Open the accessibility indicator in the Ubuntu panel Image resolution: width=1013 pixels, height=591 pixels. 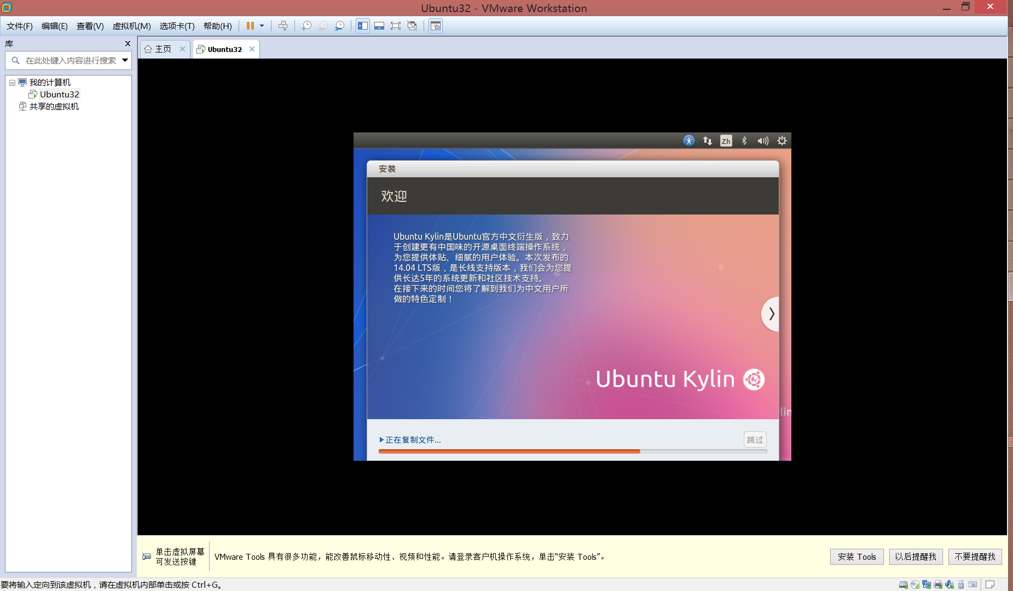(689, 141)
